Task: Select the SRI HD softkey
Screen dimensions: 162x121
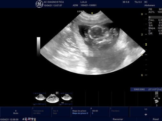Action: 100,112
